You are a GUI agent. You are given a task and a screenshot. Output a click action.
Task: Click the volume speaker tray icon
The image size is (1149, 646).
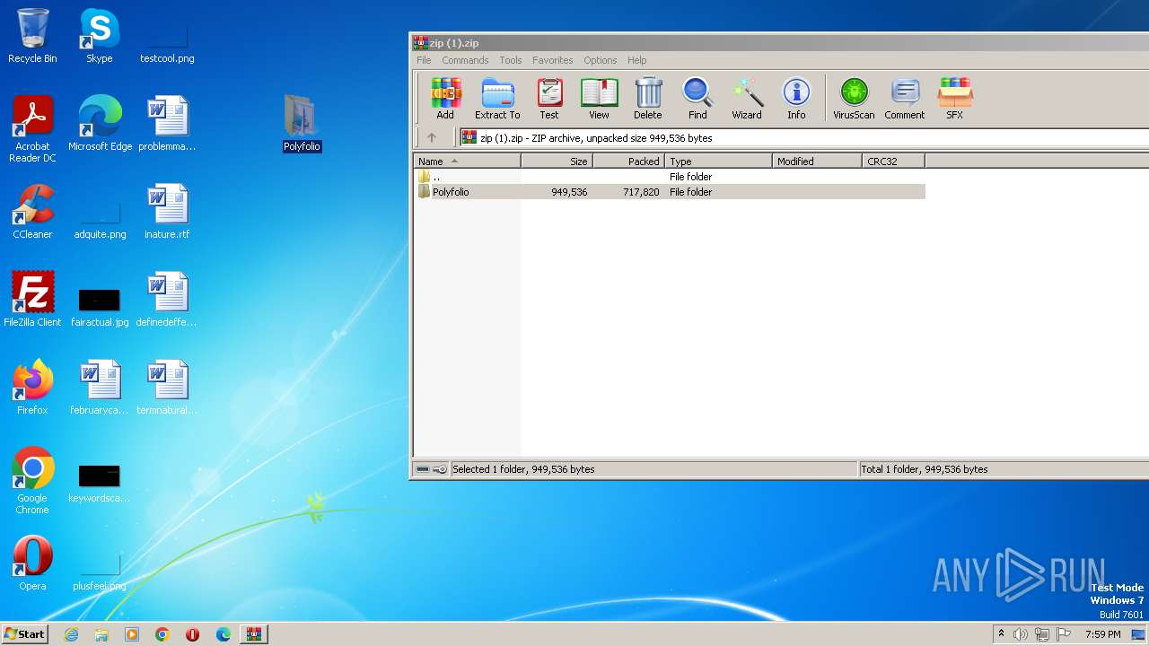1021,634
